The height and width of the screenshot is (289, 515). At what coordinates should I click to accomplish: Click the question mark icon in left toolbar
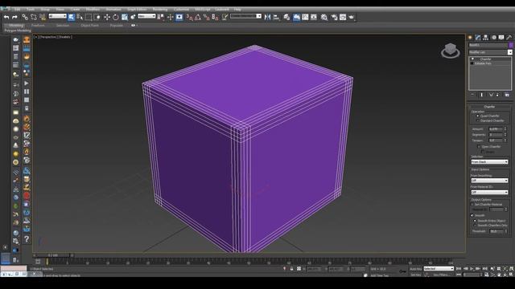click(27, 239)
